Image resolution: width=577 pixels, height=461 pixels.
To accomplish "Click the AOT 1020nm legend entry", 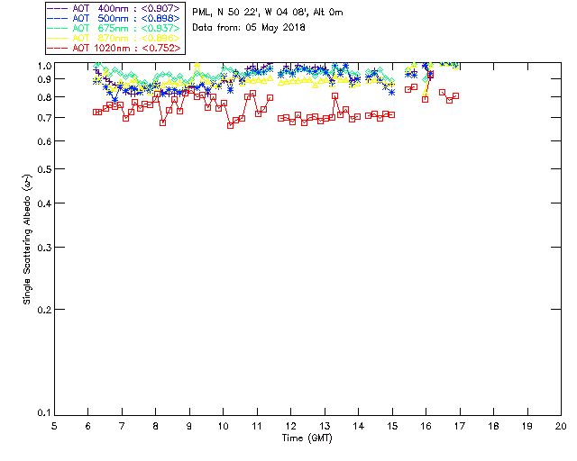I will [x=114, y=48].
